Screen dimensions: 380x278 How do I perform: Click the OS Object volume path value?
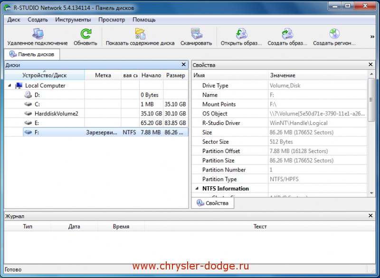coord(317,114)
